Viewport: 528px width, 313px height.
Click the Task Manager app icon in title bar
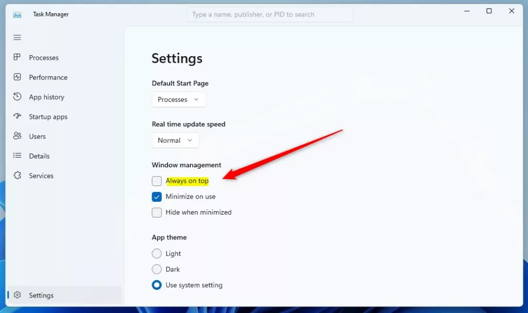(x=17, y=14)
